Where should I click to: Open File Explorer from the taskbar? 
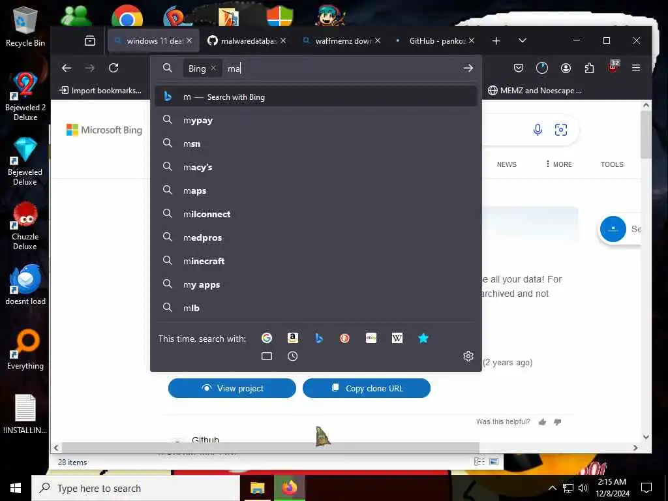257,488
